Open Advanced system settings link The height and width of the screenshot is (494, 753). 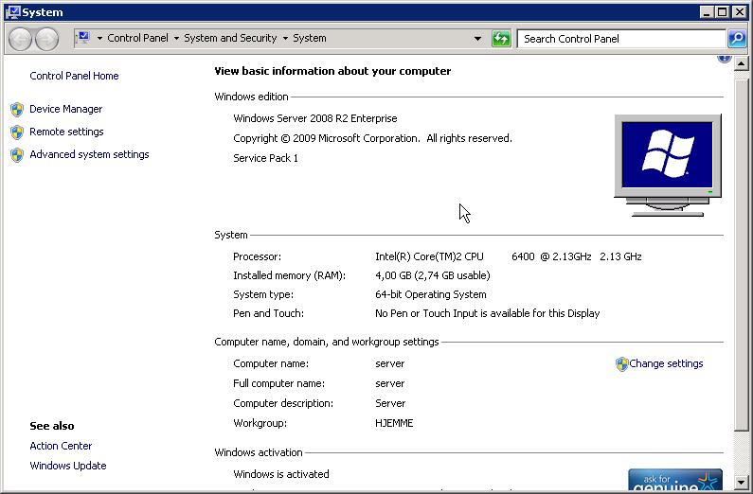click(89, 154)
